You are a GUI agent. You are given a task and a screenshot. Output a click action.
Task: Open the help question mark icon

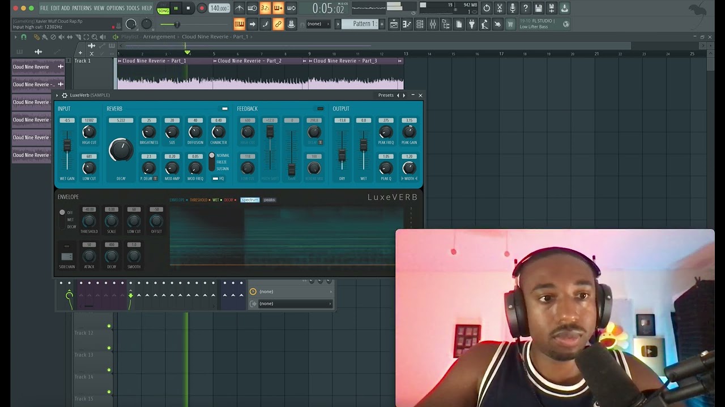[x=526, y=8]
